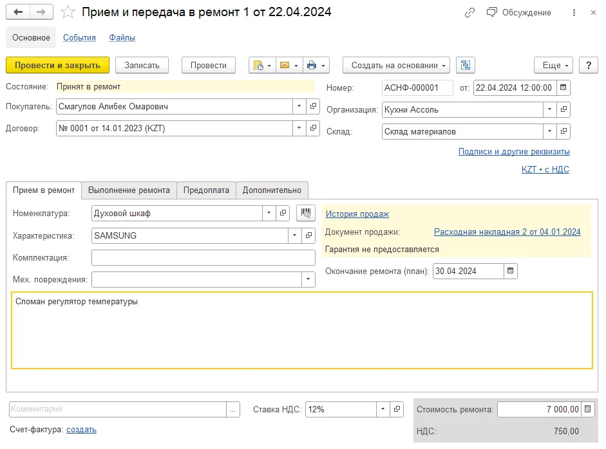Open the email envelope send dropdown
Image resolution: width=606 pixels, height=449 pixels.
289,65
